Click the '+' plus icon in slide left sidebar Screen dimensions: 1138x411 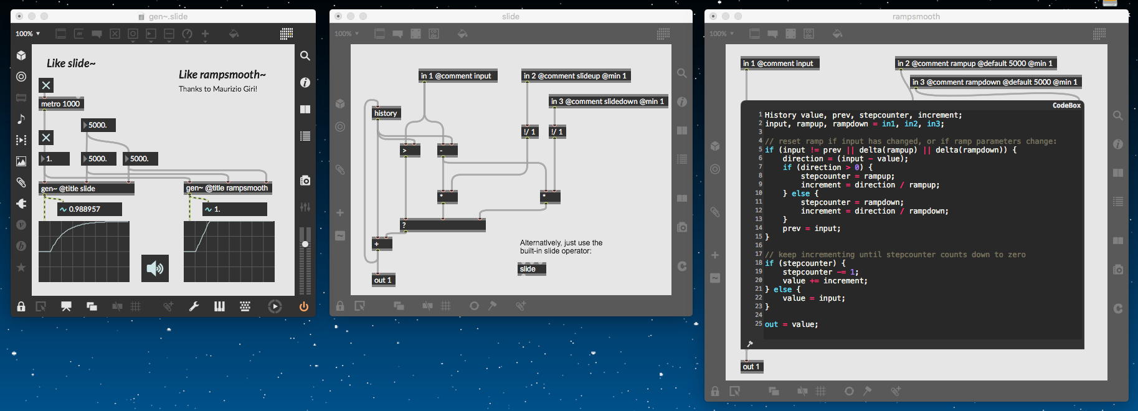tap(340, 213)
